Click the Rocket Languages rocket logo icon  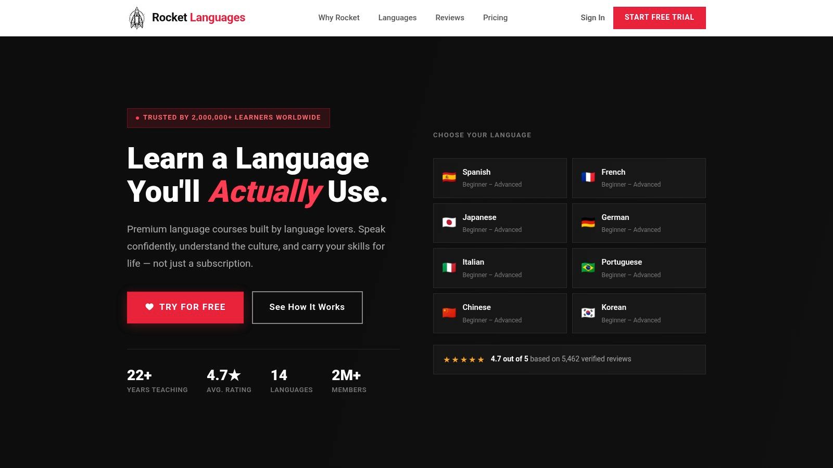136,18
